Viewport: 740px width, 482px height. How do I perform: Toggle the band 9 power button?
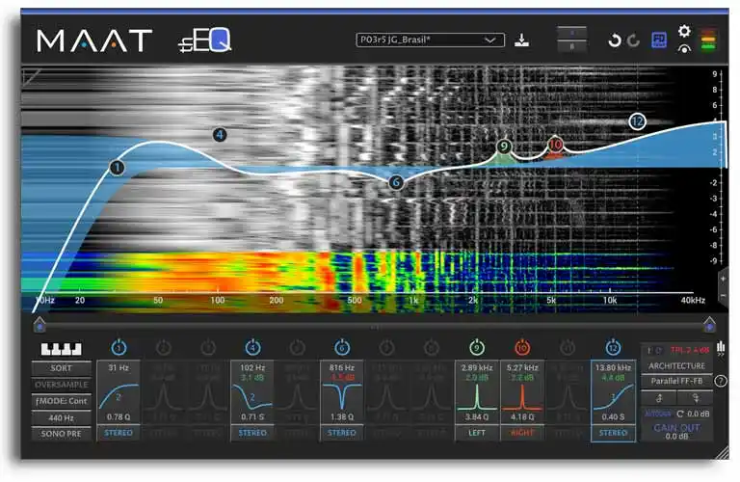point(477,347)
